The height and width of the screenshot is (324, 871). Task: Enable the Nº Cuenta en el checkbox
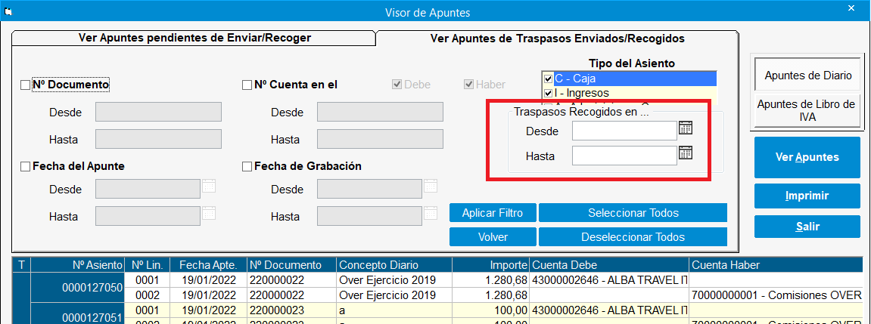(247, 85)
